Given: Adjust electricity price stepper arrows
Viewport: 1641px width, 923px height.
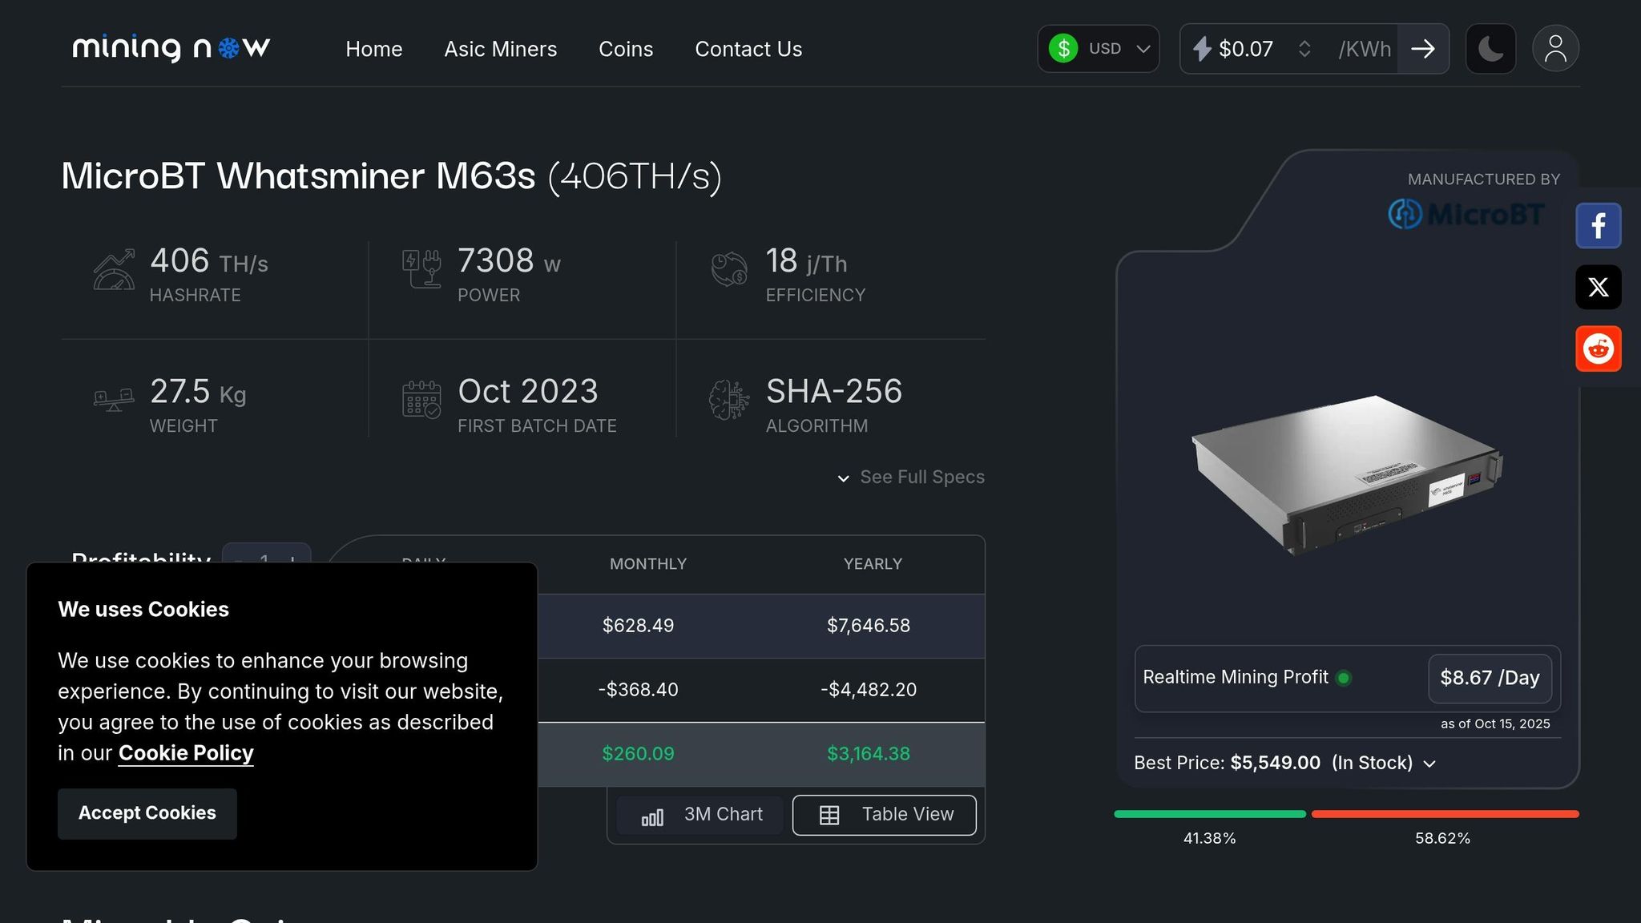Looking at the screenshot, I should tap(1304, 49).
